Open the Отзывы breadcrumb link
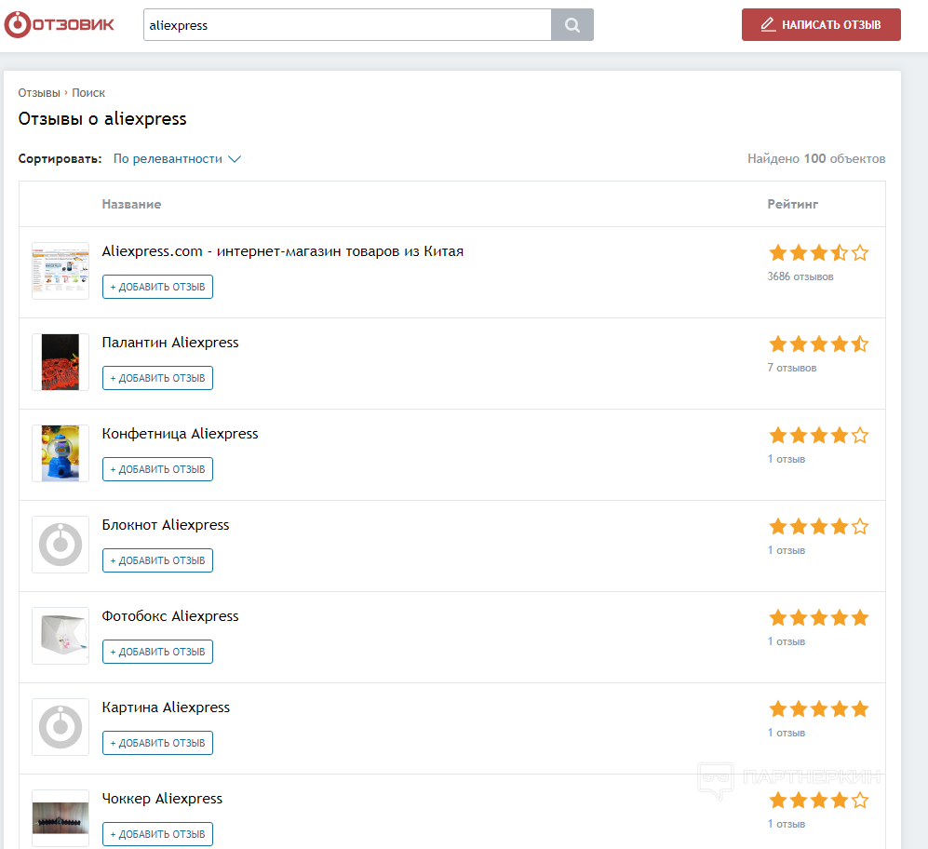Screen dimensions: 928x849 tap(39, 93)
